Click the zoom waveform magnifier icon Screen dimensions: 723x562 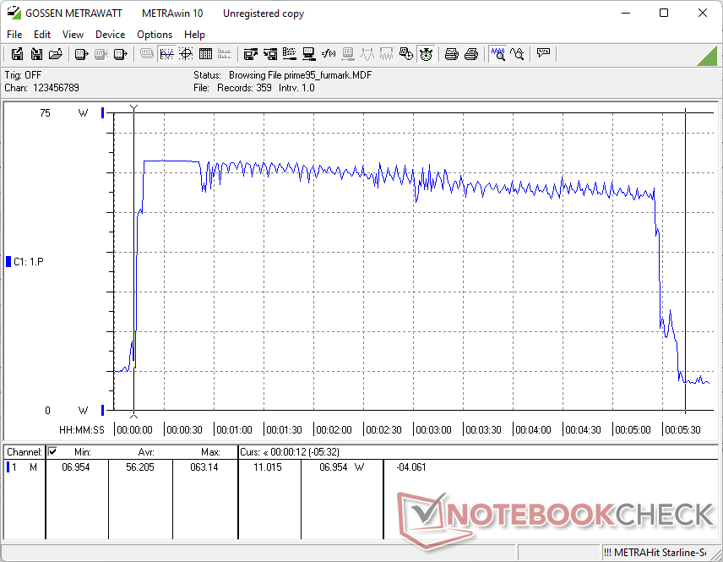(x=498, y=54)
